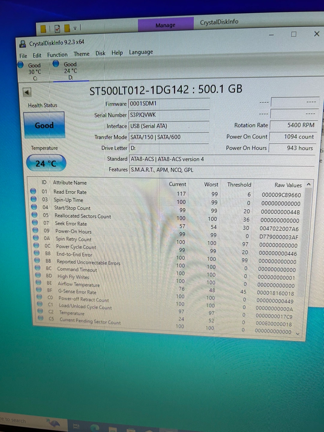Click status icon of G-Sense Error Rate row
This screenshot has height=432, width=324.
point(39,289)
